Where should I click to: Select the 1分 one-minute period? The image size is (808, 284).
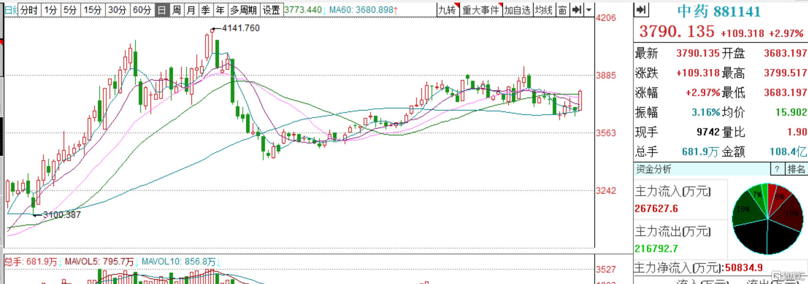tap(51, 10)
